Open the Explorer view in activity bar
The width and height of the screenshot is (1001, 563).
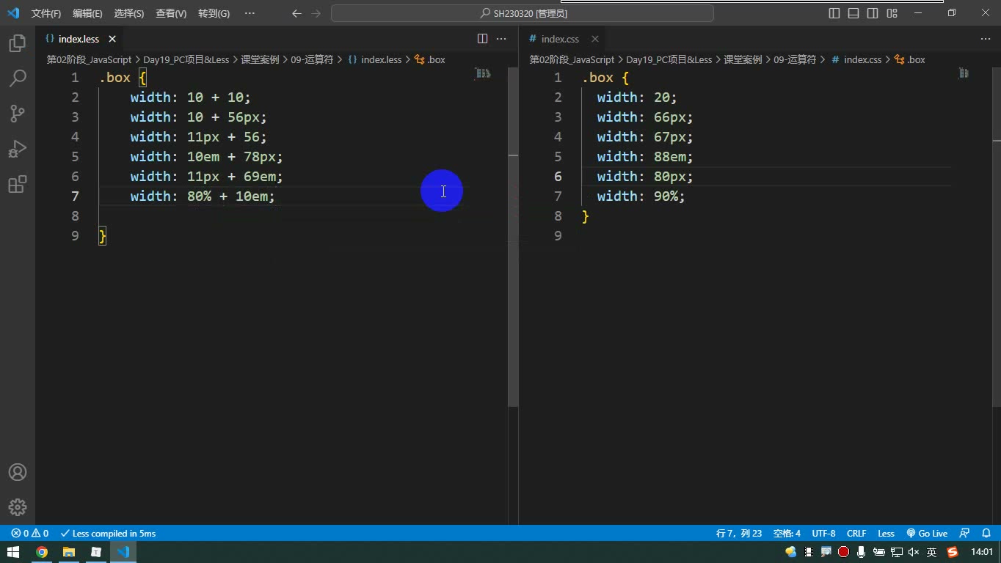pyautogui.click(x=18, y=43)
